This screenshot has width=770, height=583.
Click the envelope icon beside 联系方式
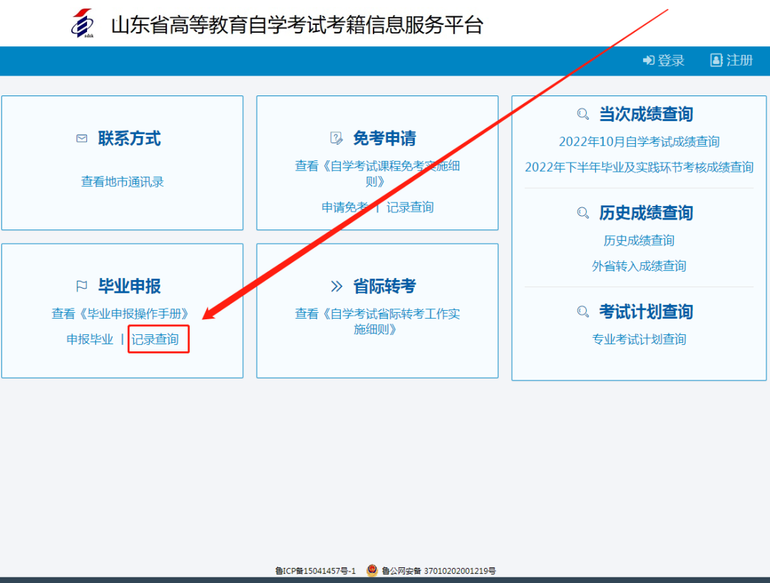[x=81, y=138]
